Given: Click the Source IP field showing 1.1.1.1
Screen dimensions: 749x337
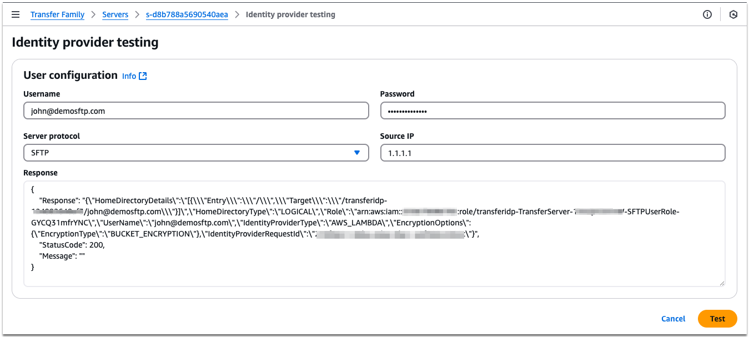Looking at the screenshot, I should click(552, 153).
